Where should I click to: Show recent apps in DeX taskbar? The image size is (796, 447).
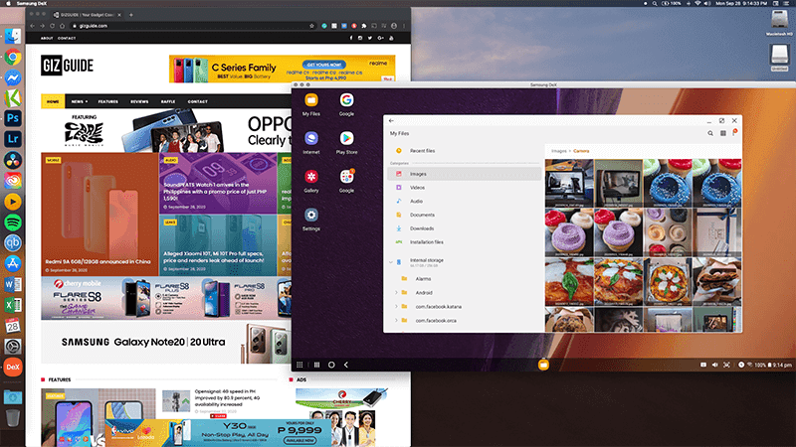point(316,365)
